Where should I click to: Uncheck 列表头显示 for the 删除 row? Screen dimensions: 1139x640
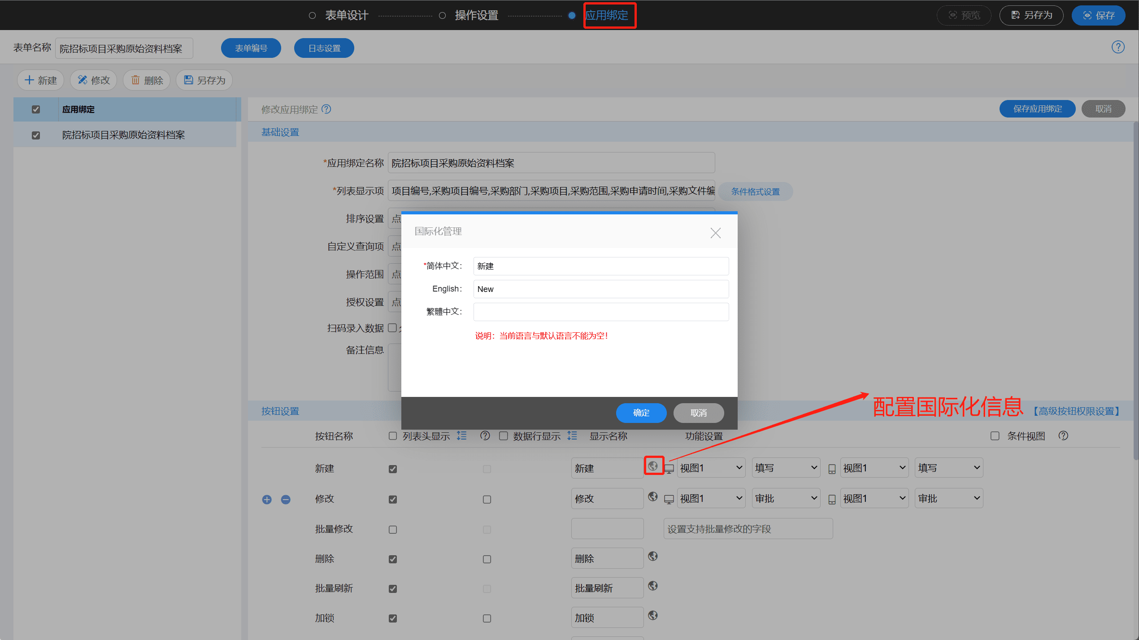click(x=393, y=559)
